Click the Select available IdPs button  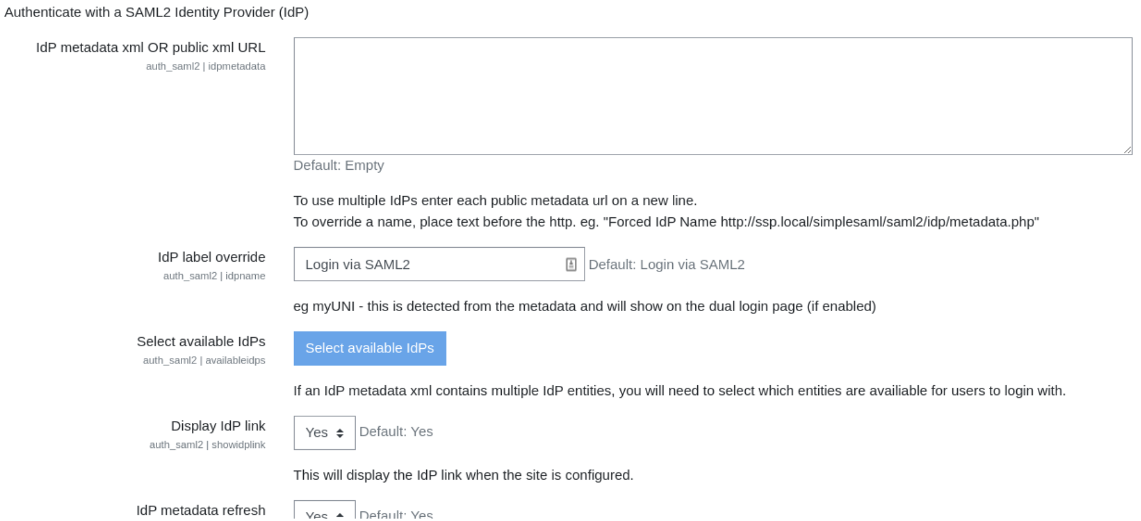point(370,348)
